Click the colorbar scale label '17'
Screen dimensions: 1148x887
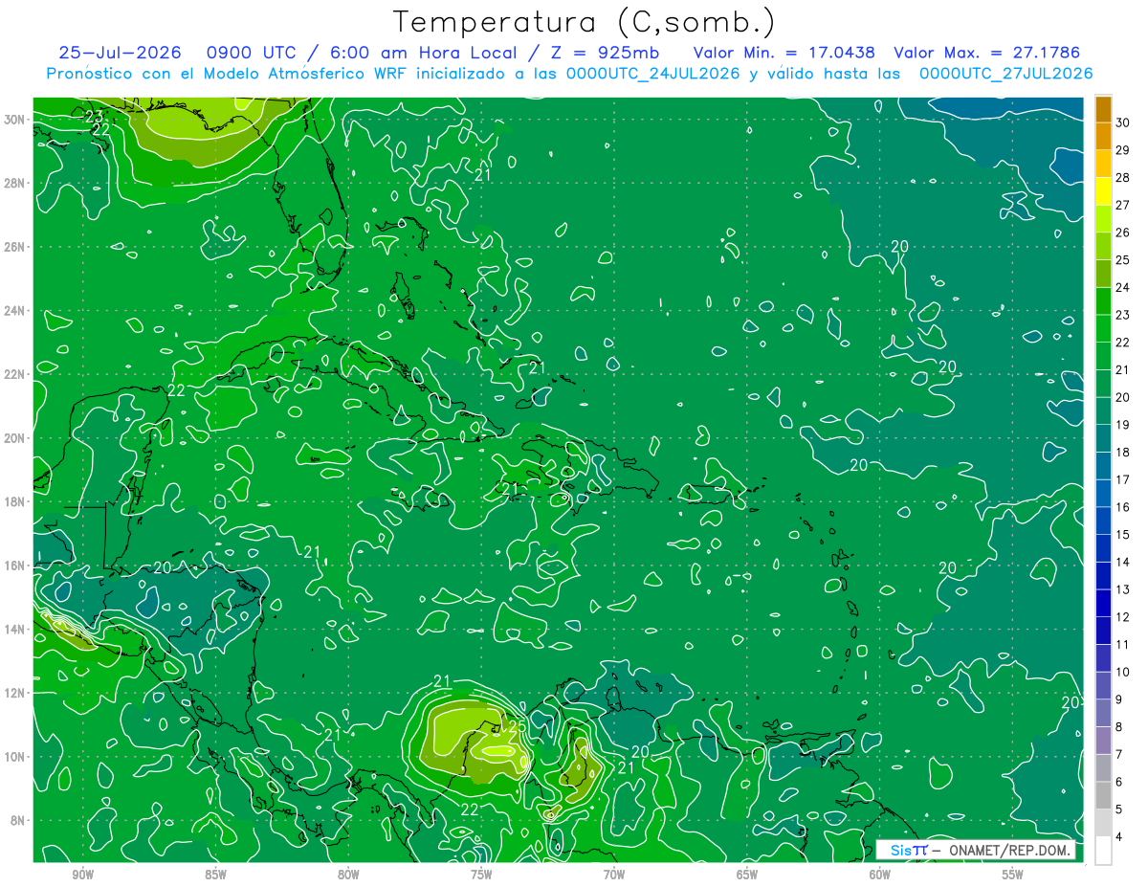1122,479
